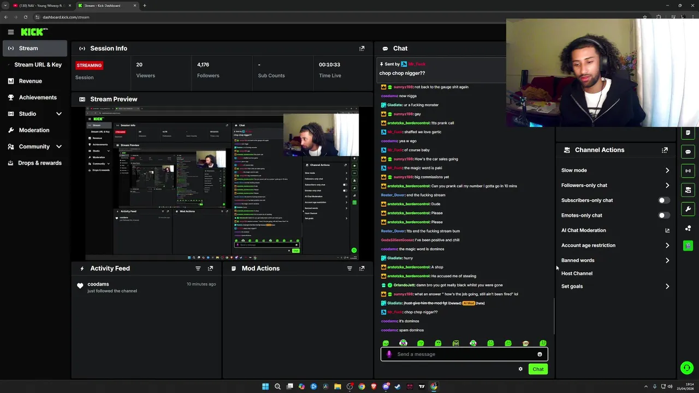Toggle channel actions widget in right rail

click(x=688, y=190)
